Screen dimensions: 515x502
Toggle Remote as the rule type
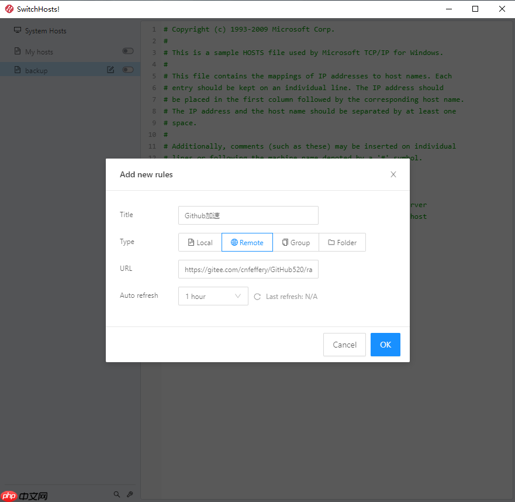click(247, 242)
